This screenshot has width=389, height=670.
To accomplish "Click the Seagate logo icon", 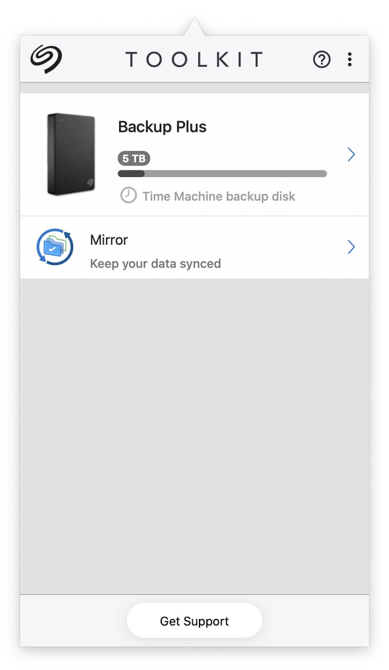I will point(46,59).
